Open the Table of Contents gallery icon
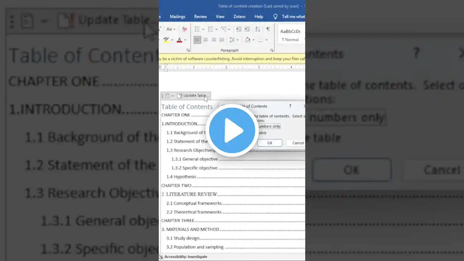464x261 pixels. pos(167,96)
